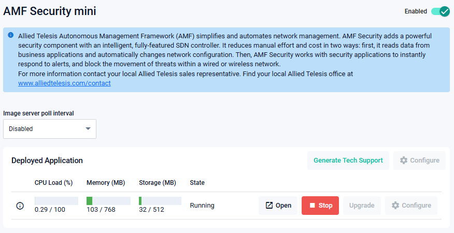Click the circled info icon beside CPU Load
The width and height of the screenshot is (454, 233).
pyautogui.click(x=20, y=206)
